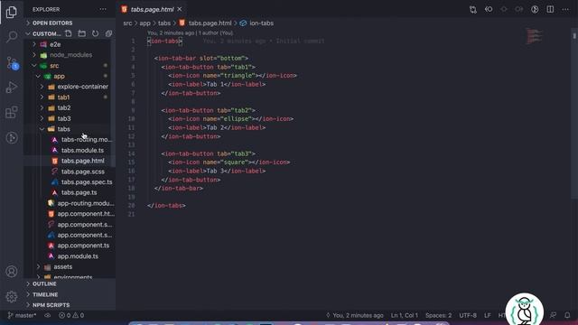This screenshot has width=578, height=325.
Task: Select the tabs.page.html editor tab
Action: [x=152, y=9]
